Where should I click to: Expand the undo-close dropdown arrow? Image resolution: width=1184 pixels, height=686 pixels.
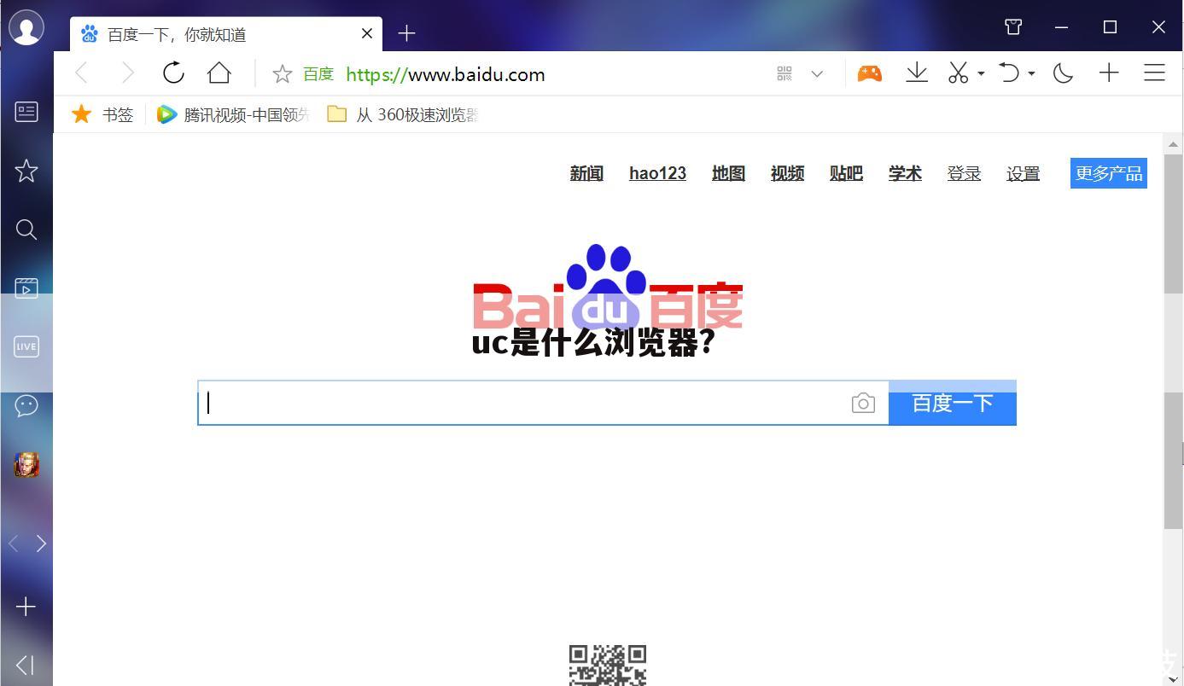point(1031,73)
